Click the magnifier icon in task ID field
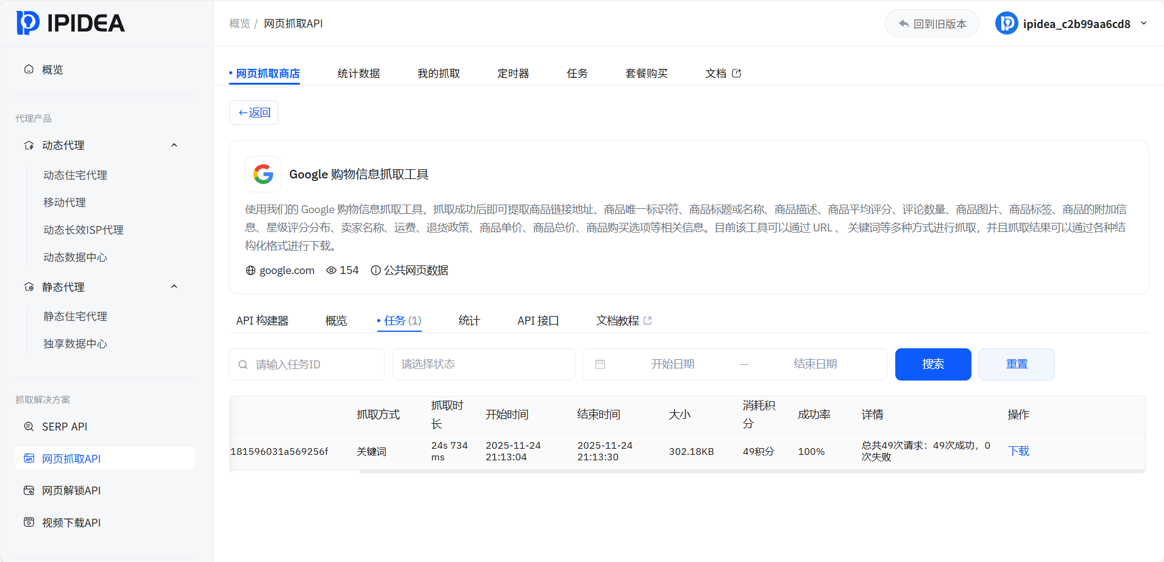 coord(243,365)
